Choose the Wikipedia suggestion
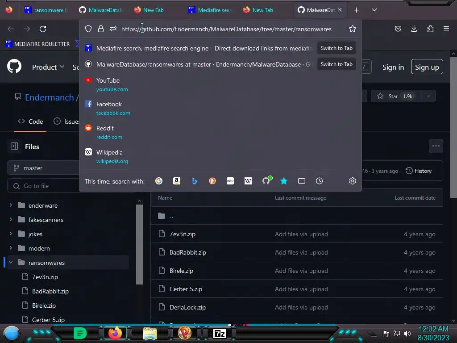The width and height of the screenshot is (457, 343). pos(220,156)
